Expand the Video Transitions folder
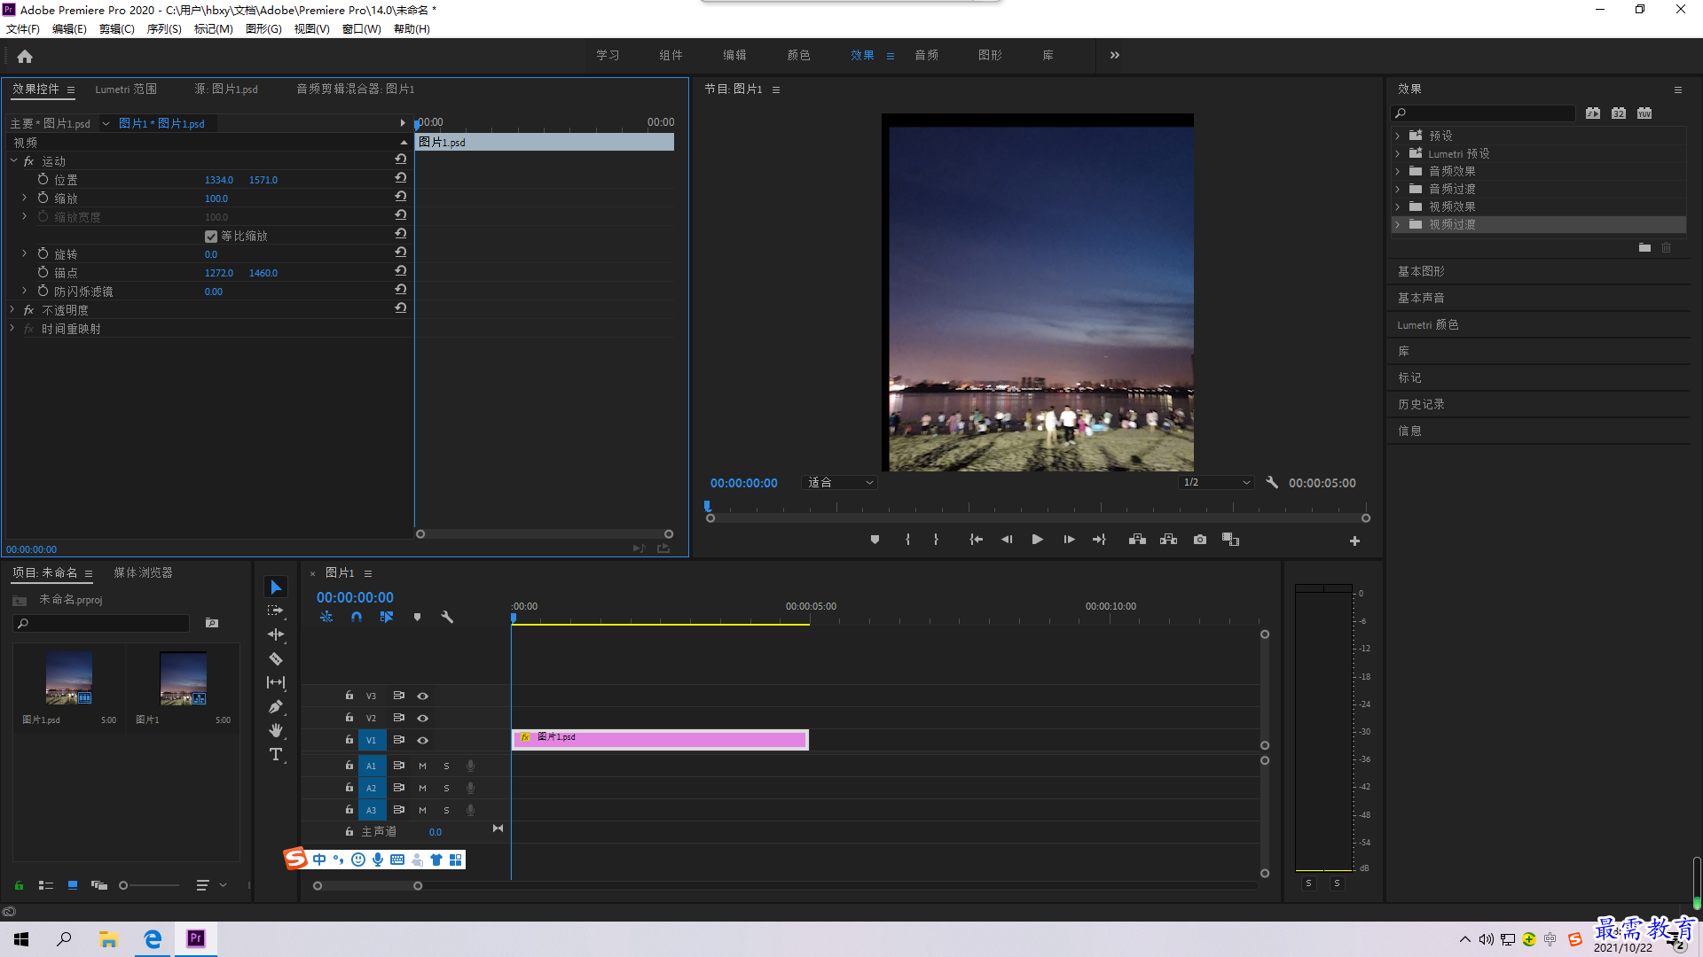This screenshot has height=957, width=1703. [x=1398, y=224]
